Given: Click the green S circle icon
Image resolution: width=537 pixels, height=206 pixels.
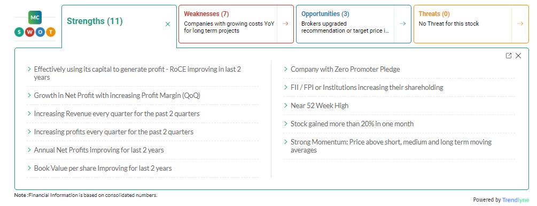Looking at the screenshot, I should click(20, 32).
